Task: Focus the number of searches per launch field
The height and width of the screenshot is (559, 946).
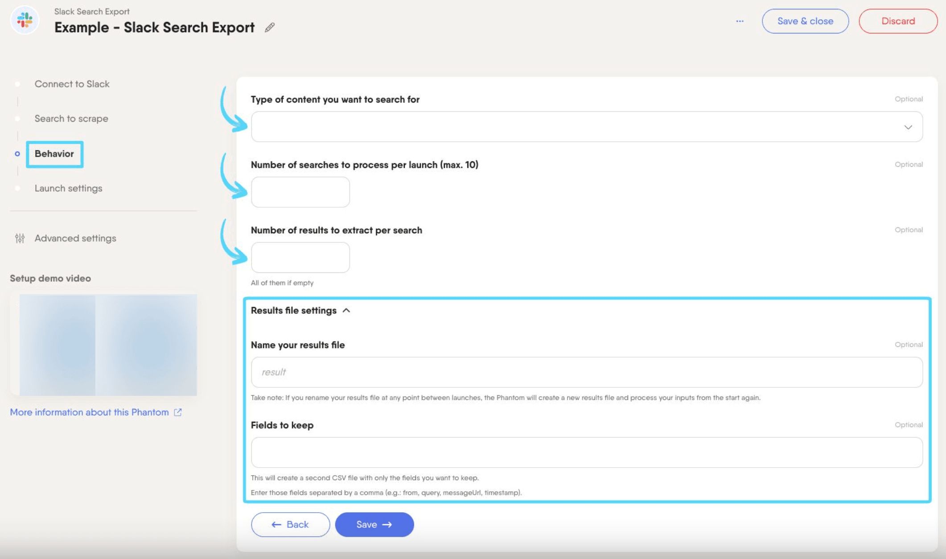Action: click(300, 192)
